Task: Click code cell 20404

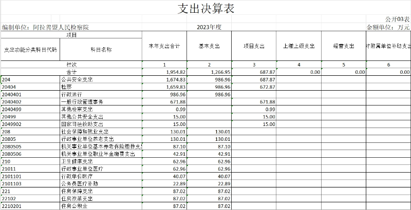Action: click(x=30, y=87)
